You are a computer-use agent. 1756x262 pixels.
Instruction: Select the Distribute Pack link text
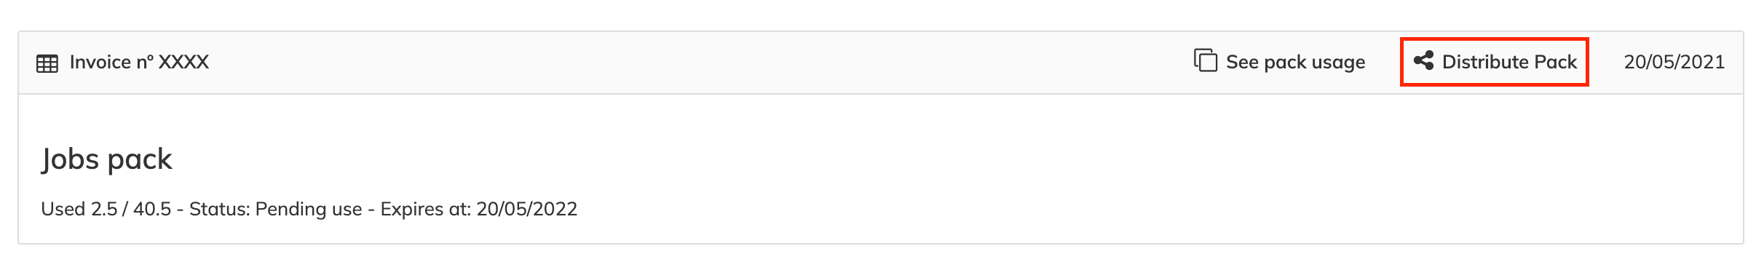pos(1509,62)
